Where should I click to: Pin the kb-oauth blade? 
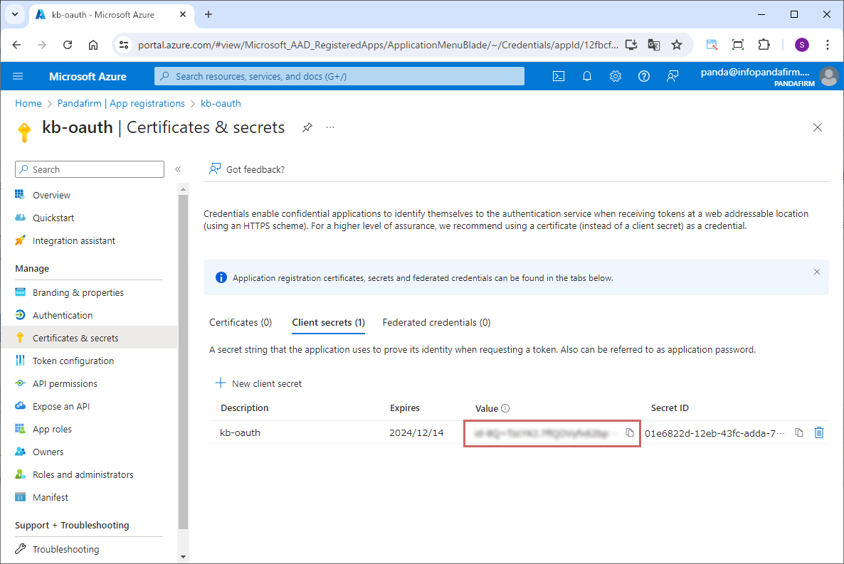[307, 127]
